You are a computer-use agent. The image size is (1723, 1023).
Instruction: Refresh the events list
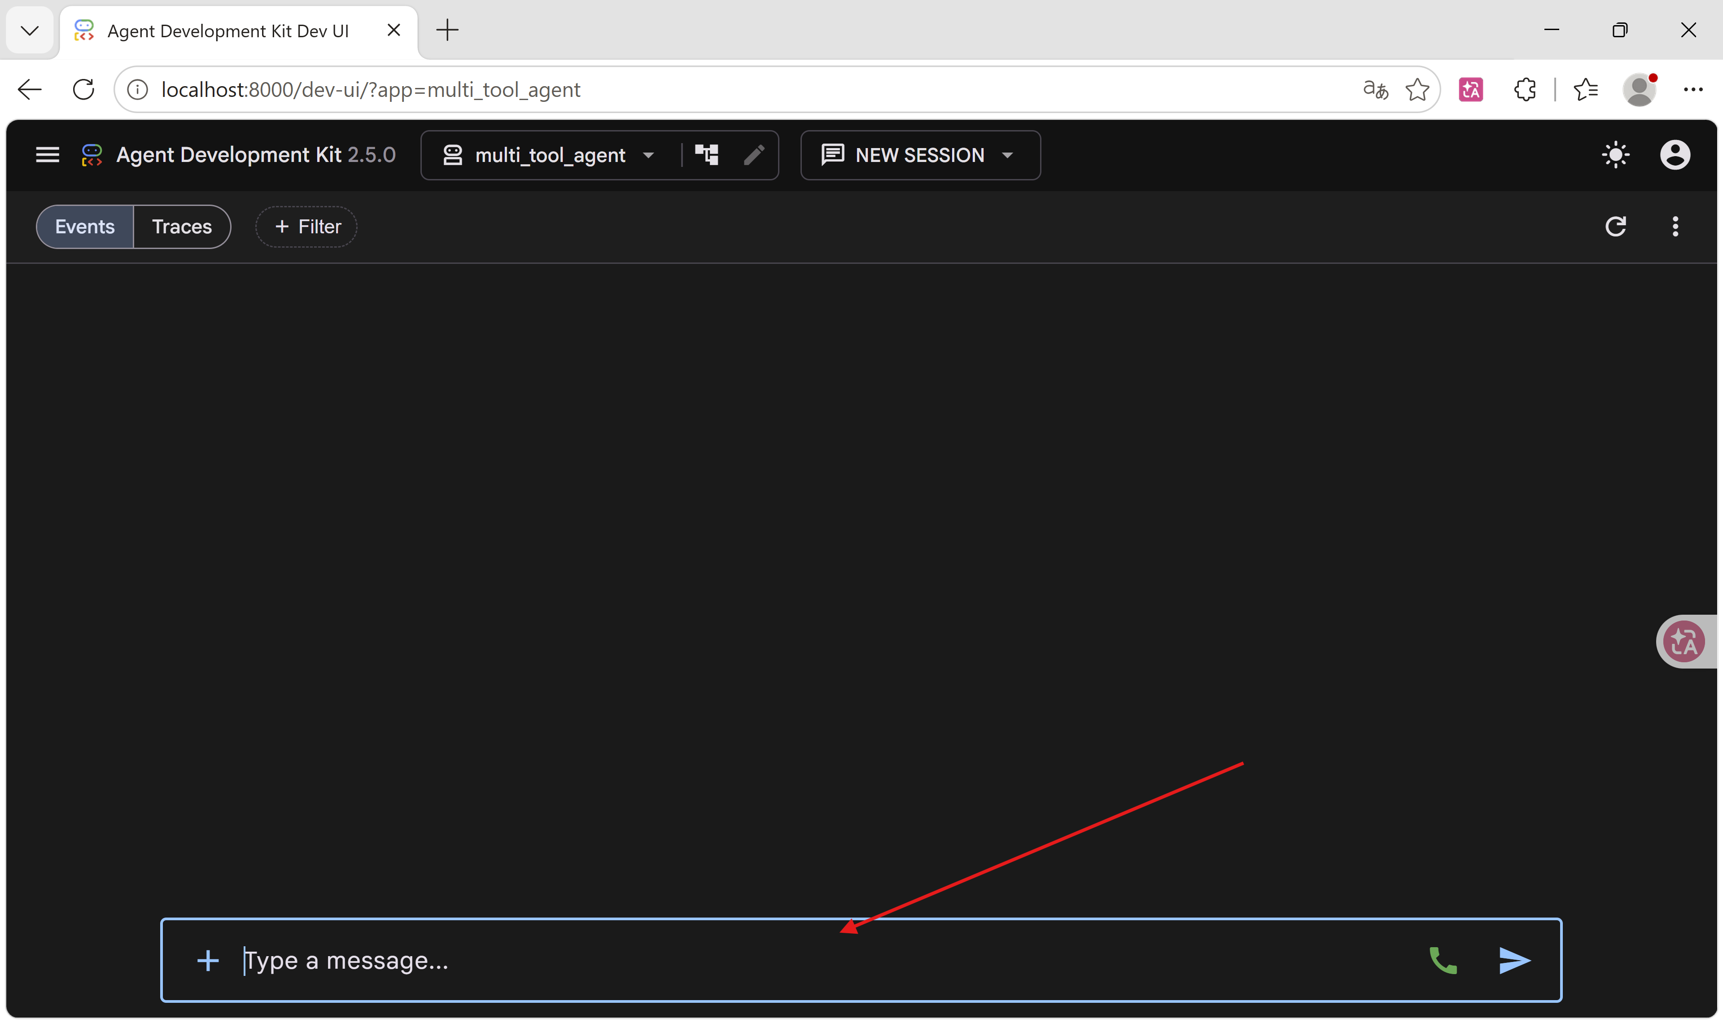1615,226
